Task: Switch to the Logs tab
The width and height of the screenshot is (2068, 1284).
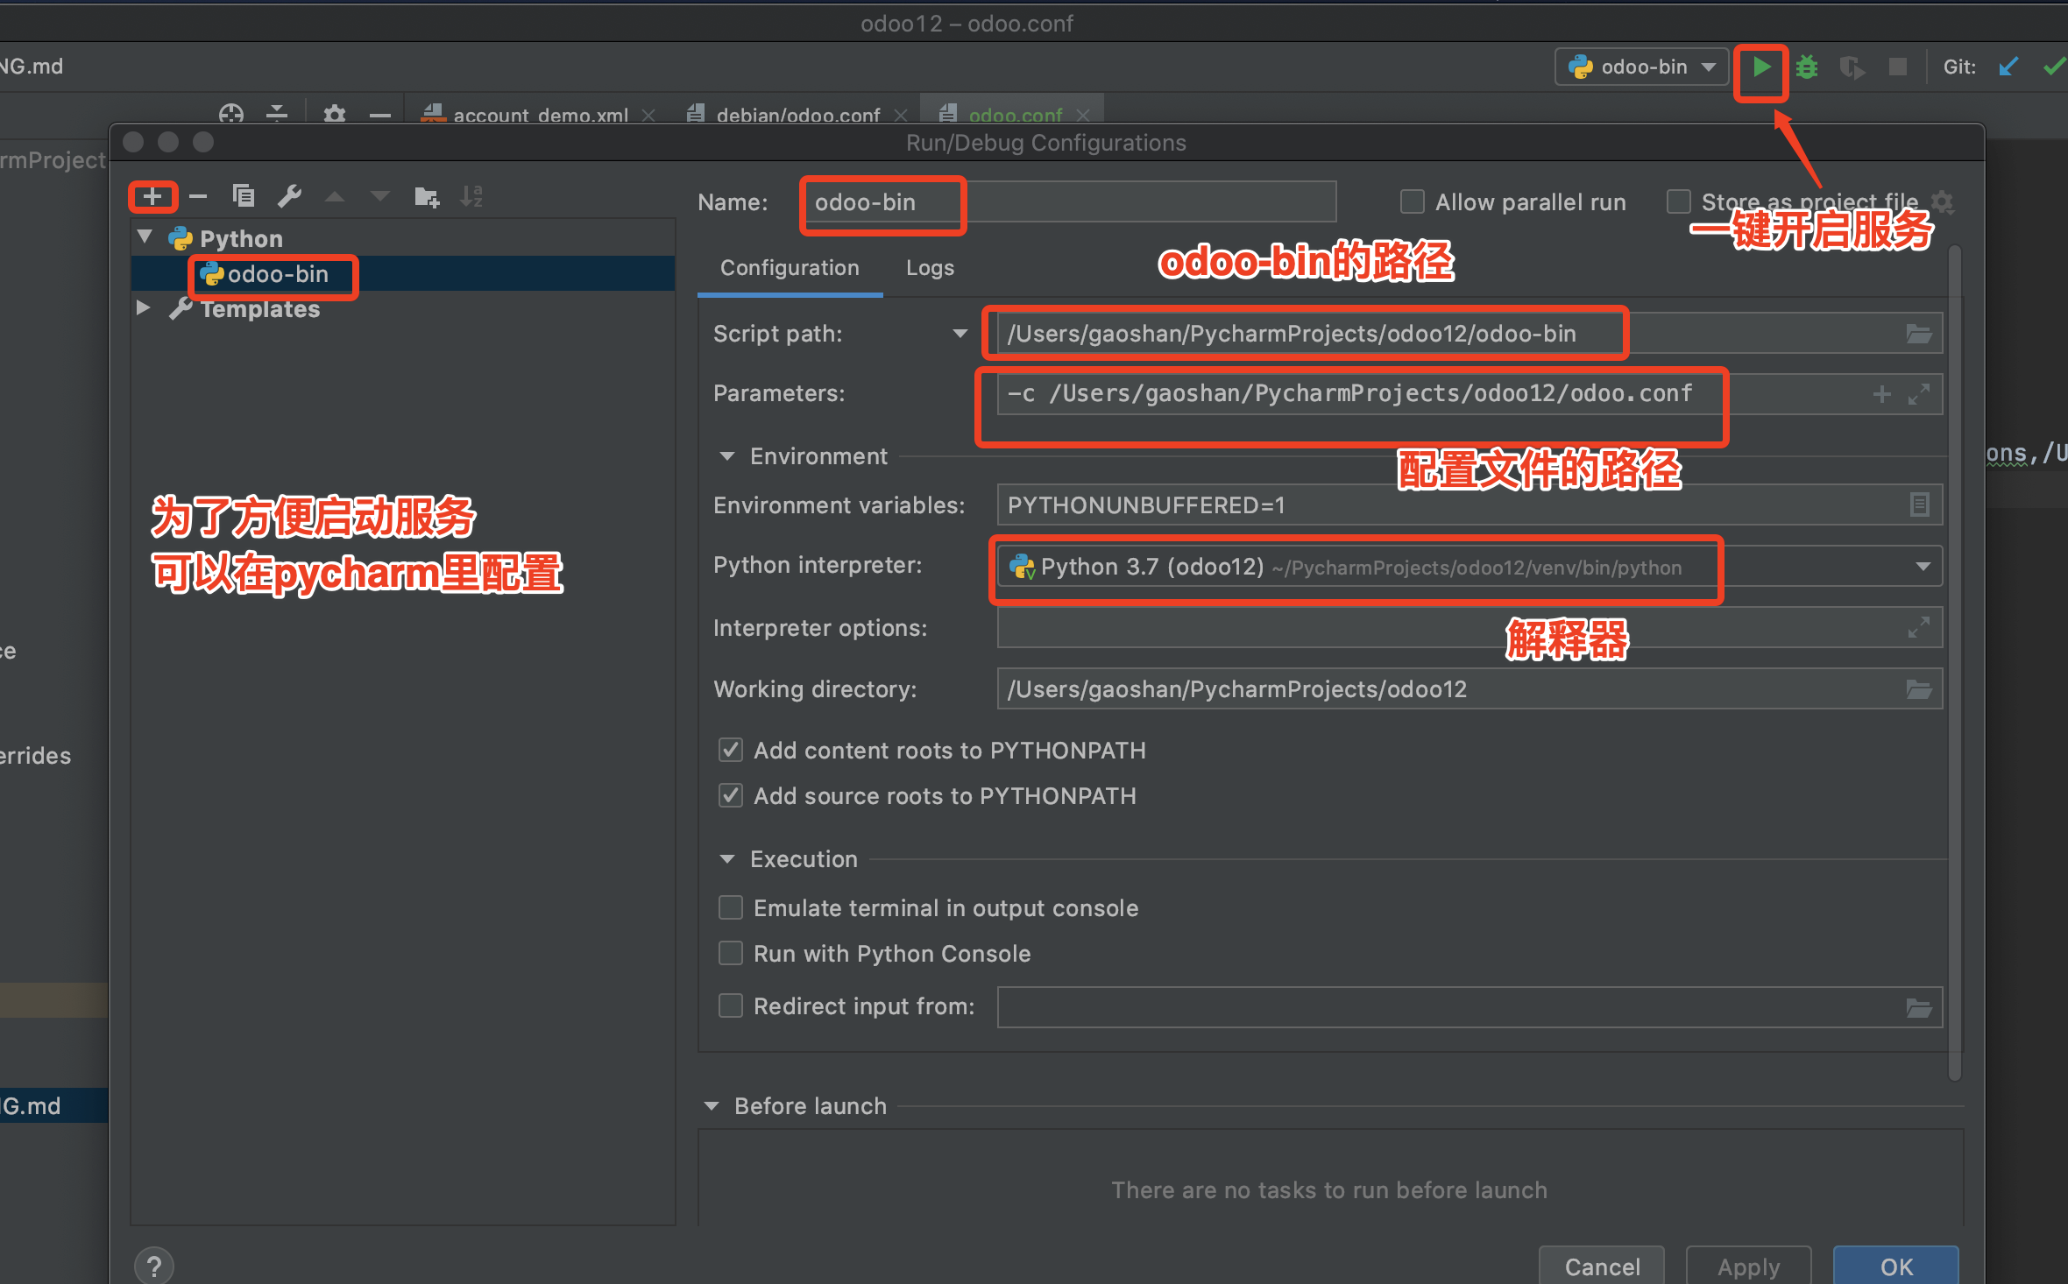Action: coord(929,268)
